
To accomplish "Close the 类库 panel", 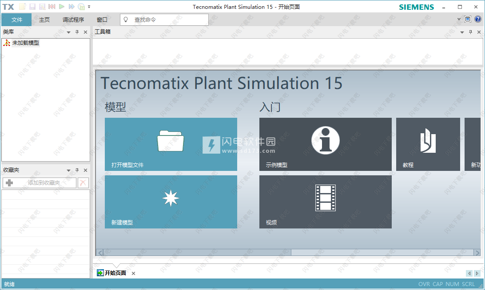I will (x=85, y=32).
